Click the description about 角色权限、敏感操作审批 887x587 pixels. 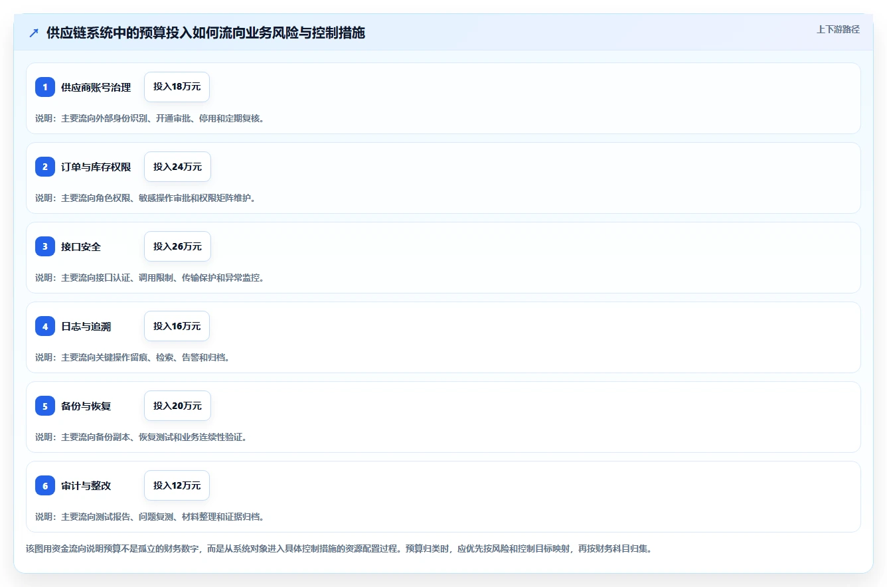pyautogui.click(x=145, y=198)
